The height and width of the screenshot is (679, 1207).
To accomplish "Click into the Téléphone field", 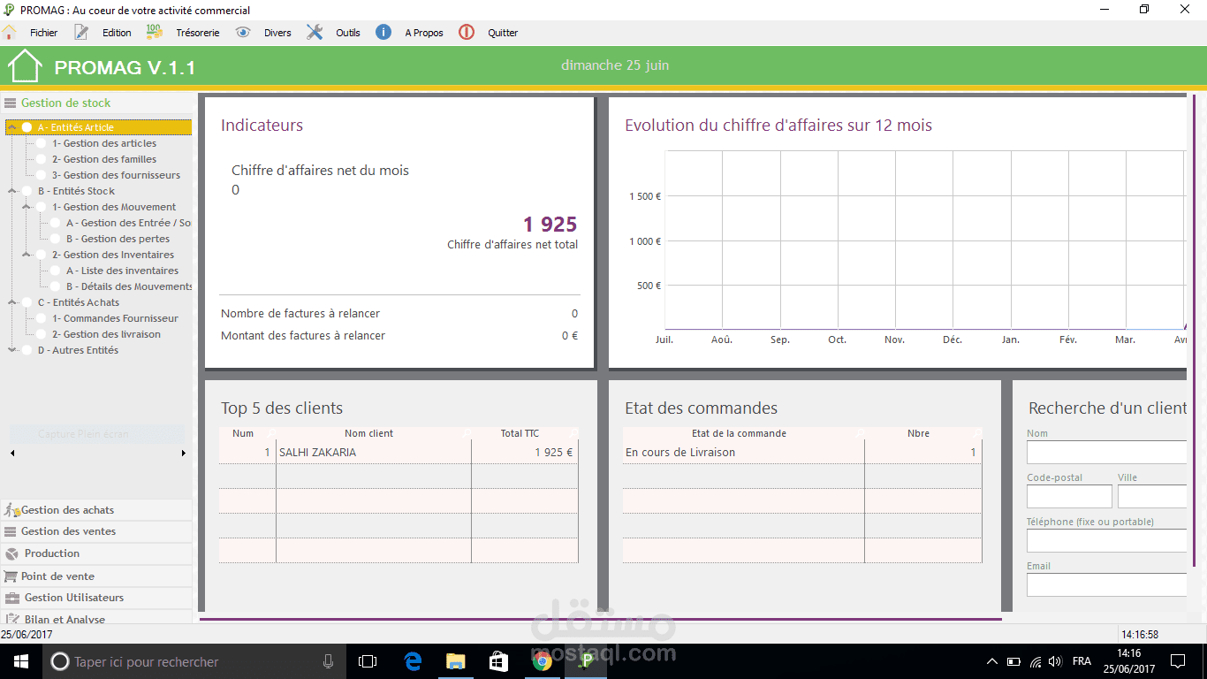I will (1106, 540).
